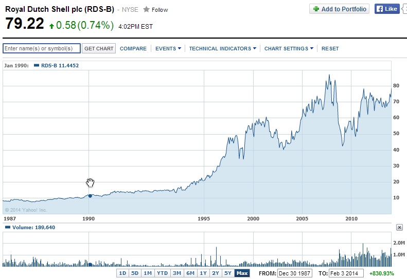Select the 2Y range tab
The width and height of the screenshot is (407, 279).
click(x=216, y=273)
